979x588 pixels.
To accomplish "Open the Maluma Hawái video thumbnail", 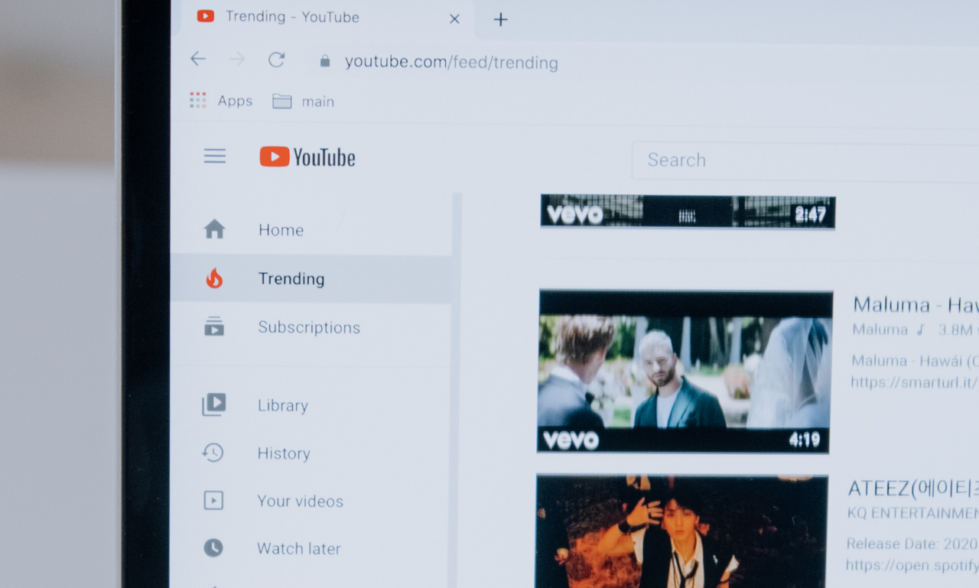I will point(685,371).
